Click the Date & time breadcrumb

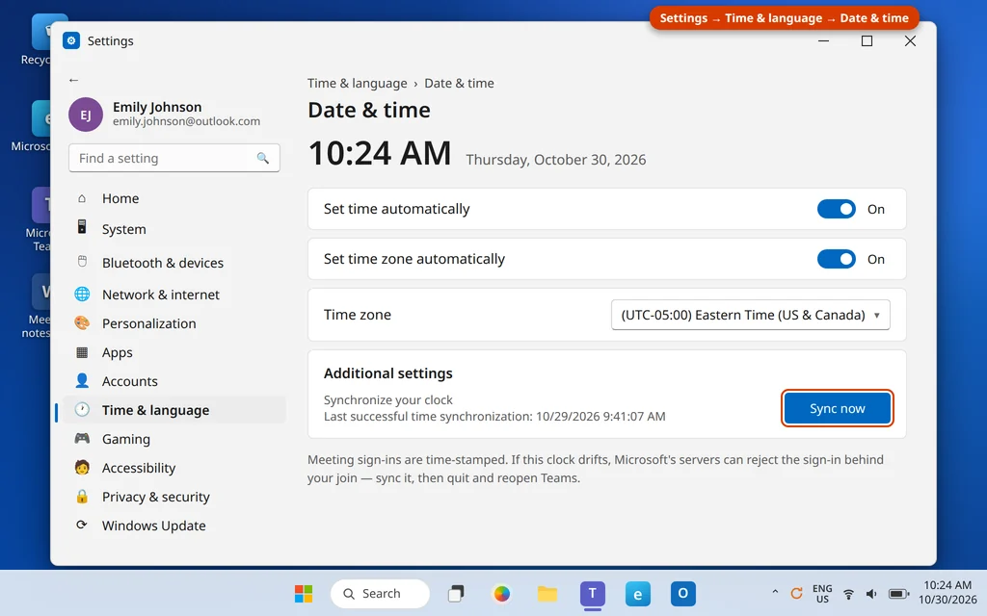(459, 83)
